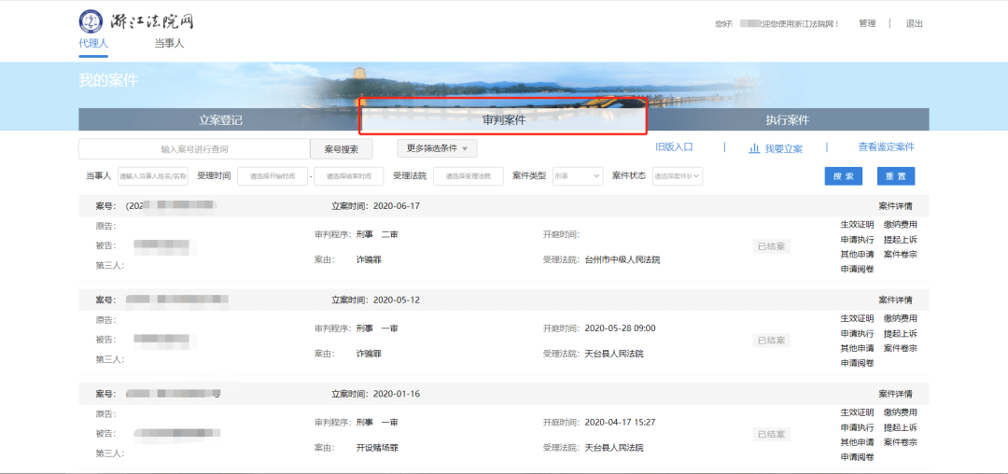Click 提起上诉 for the 2020-01-16 case
This screenshot has height=474, width=1008.
pyautogui.click(x=900, y=427)
